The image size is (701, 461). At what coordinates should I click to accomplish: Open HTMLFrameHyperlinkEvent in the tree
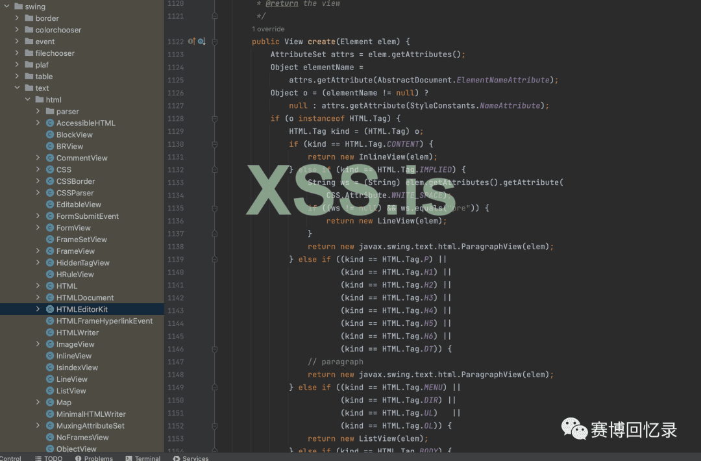(104, 321)
